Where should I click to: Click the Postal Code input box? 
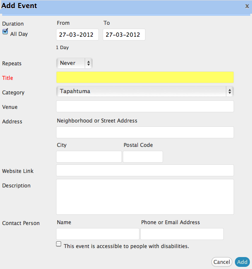point(143,157)
